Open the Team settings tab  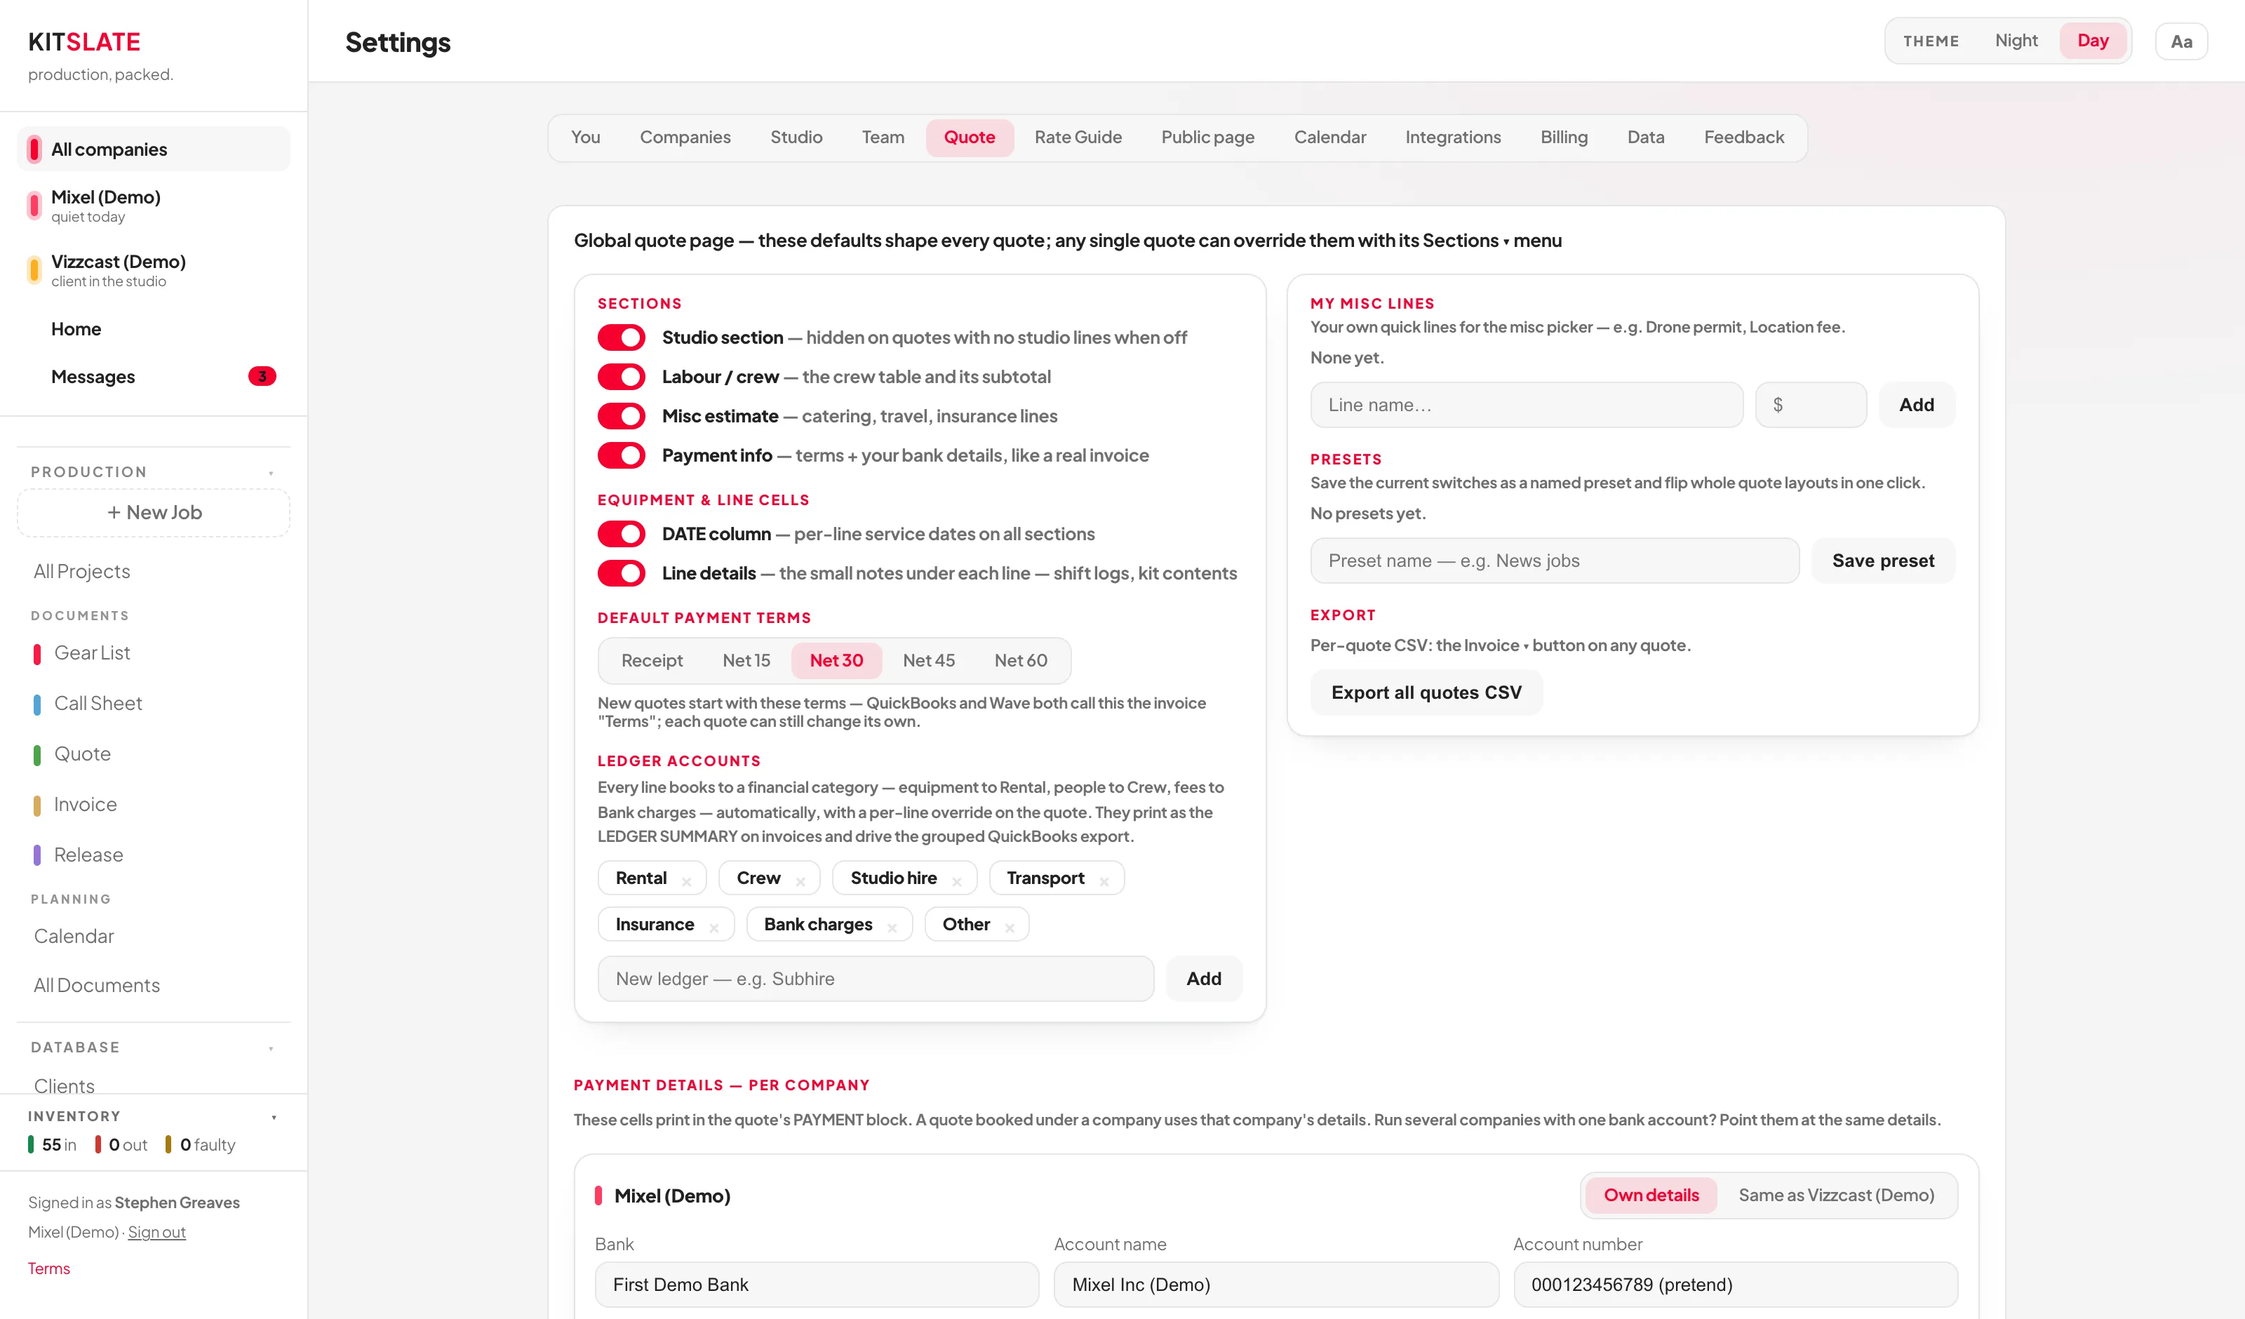pos(883,138)
